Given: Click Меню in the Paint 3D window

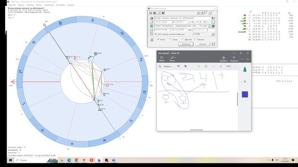Looking at the screenshot, I should [162, 59].
